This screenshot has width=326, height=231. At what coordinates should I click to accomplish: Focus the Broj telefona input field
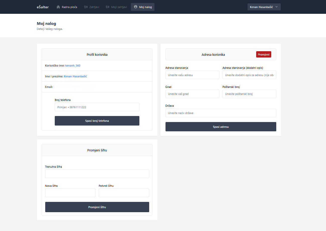click(97, 107)
